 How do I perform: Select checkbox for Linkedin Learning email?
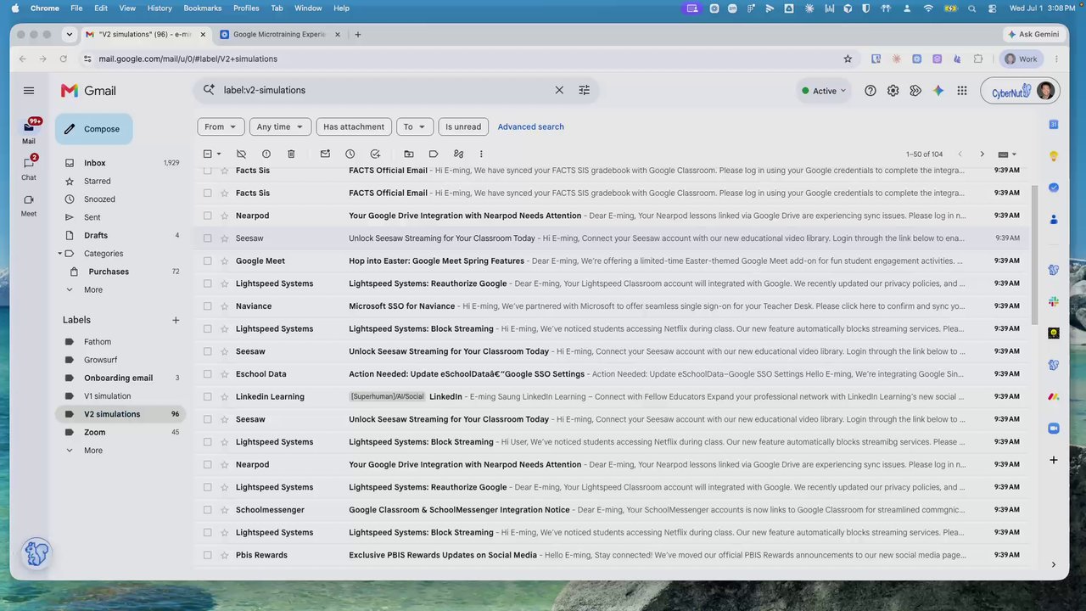[x=207, y=396]
